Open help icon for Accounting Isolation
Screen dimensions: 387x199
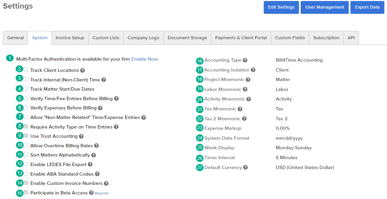click(253, 70)
